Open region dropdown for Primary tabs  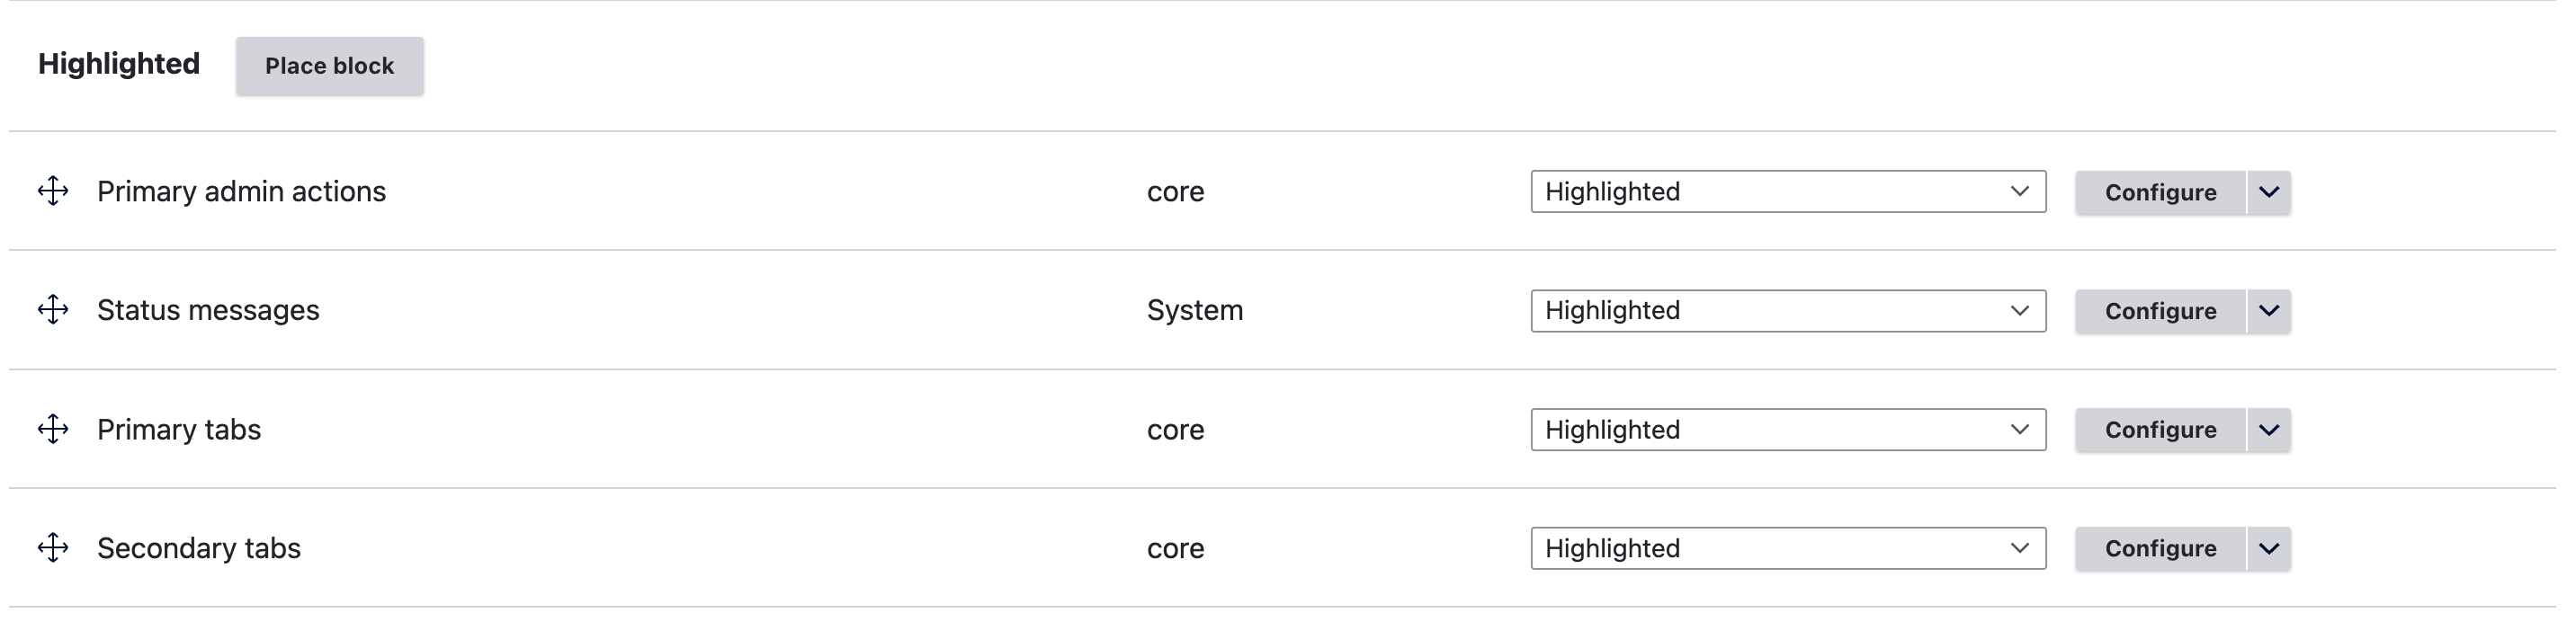click(1787, 429)
